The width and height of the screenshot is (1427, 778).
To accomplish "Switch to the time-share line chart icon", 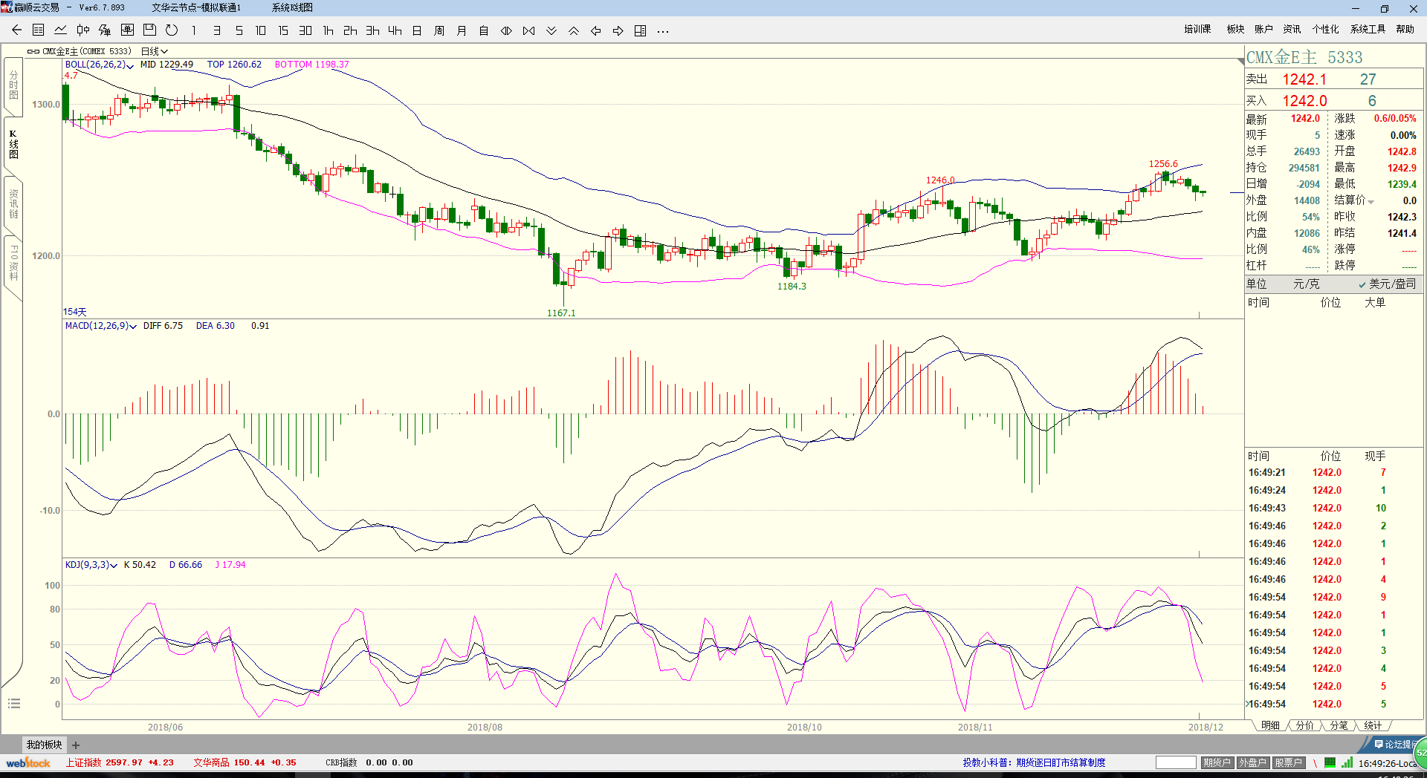I will 61,30.
